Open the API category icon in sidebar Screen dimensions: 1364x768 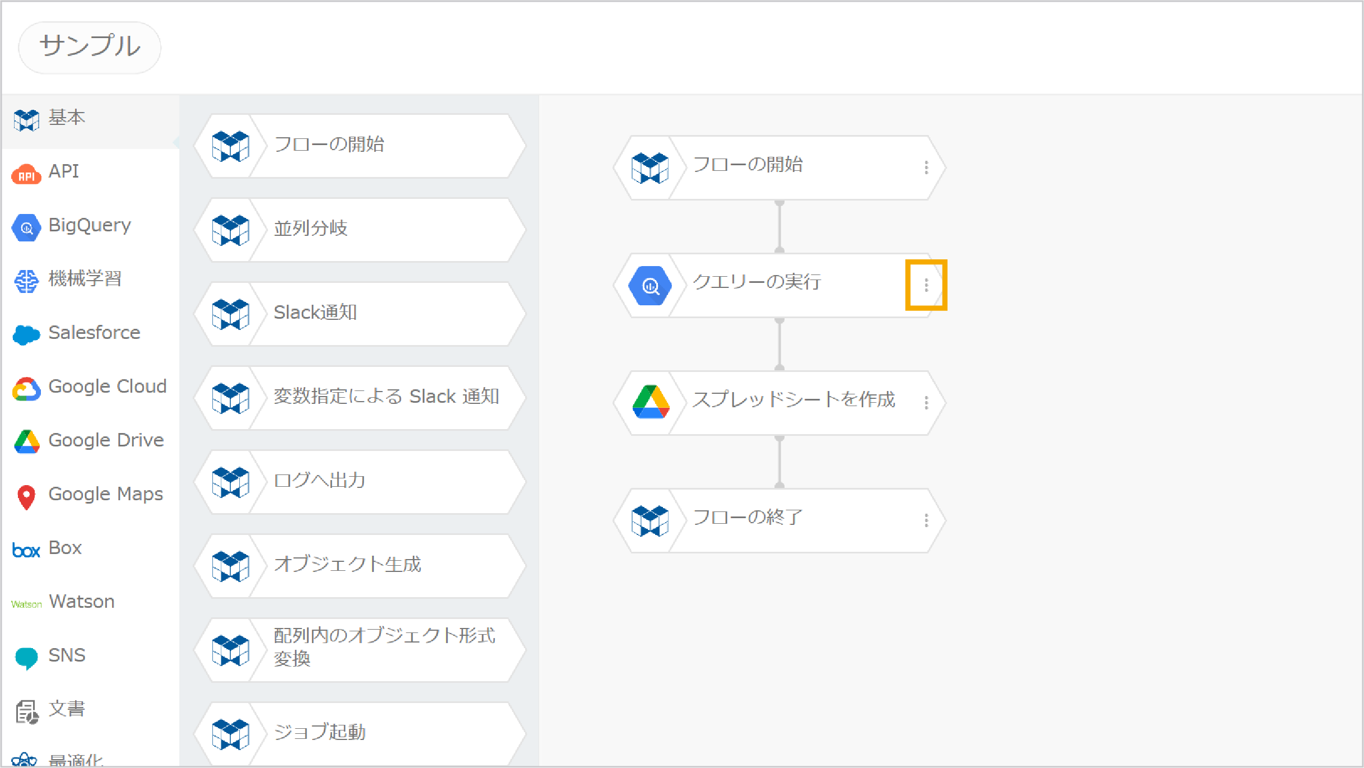coord(26,175)
